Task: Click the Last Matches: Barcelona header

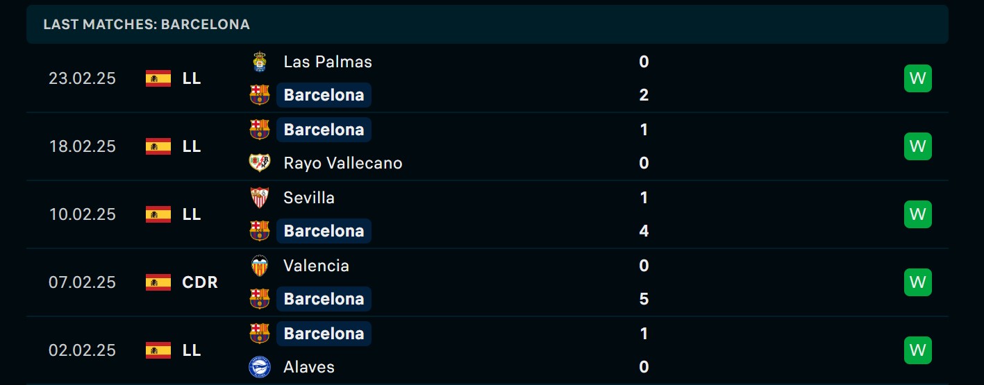Action: click(147, 24)
